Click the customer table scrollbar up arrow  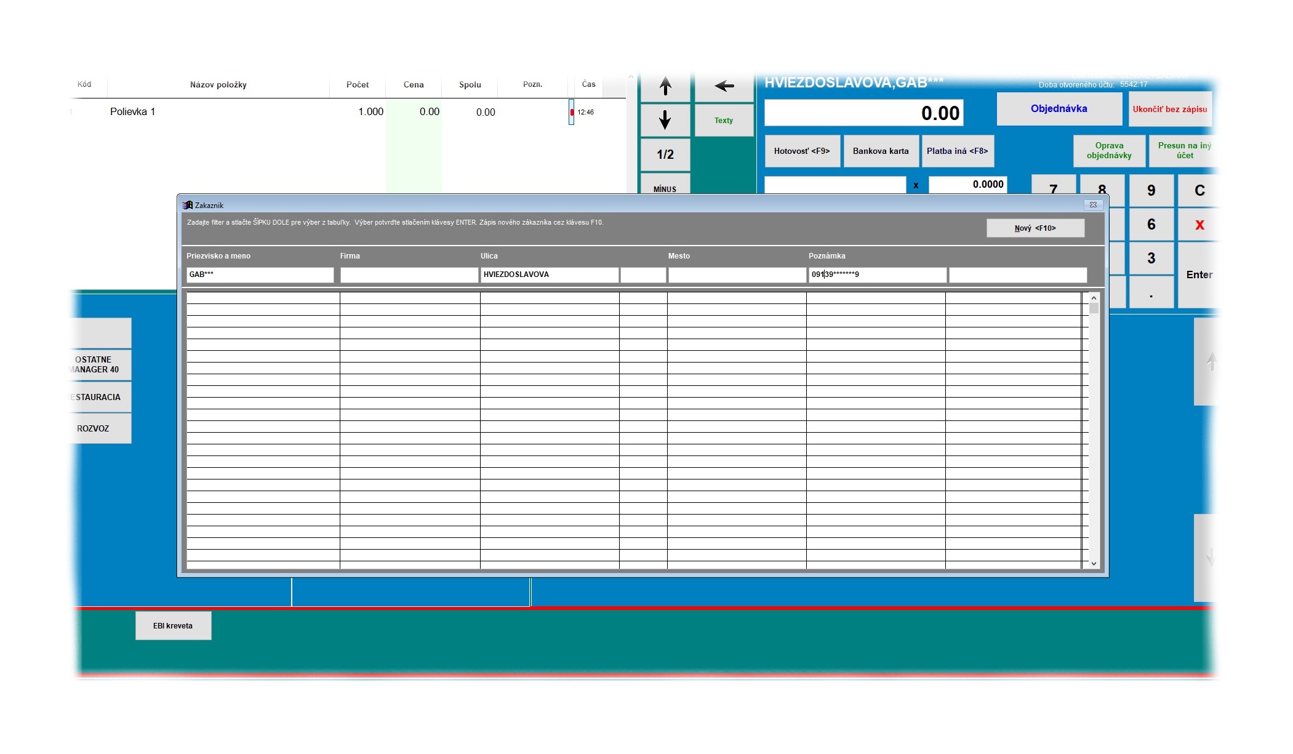point(1094,298)
